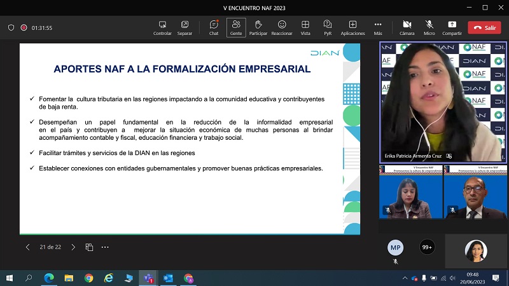This screenshot has height=286, width=509.
Task: Open Windows taskbar search
Action: 29,278
